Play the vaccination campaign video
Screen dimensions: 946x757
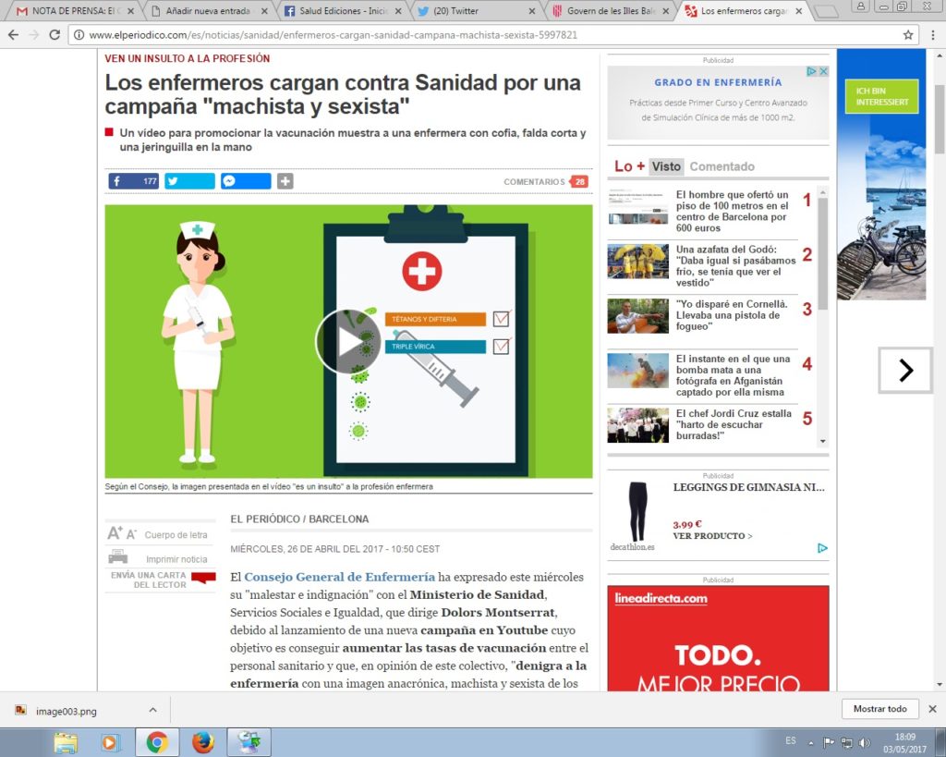[348, 341]
